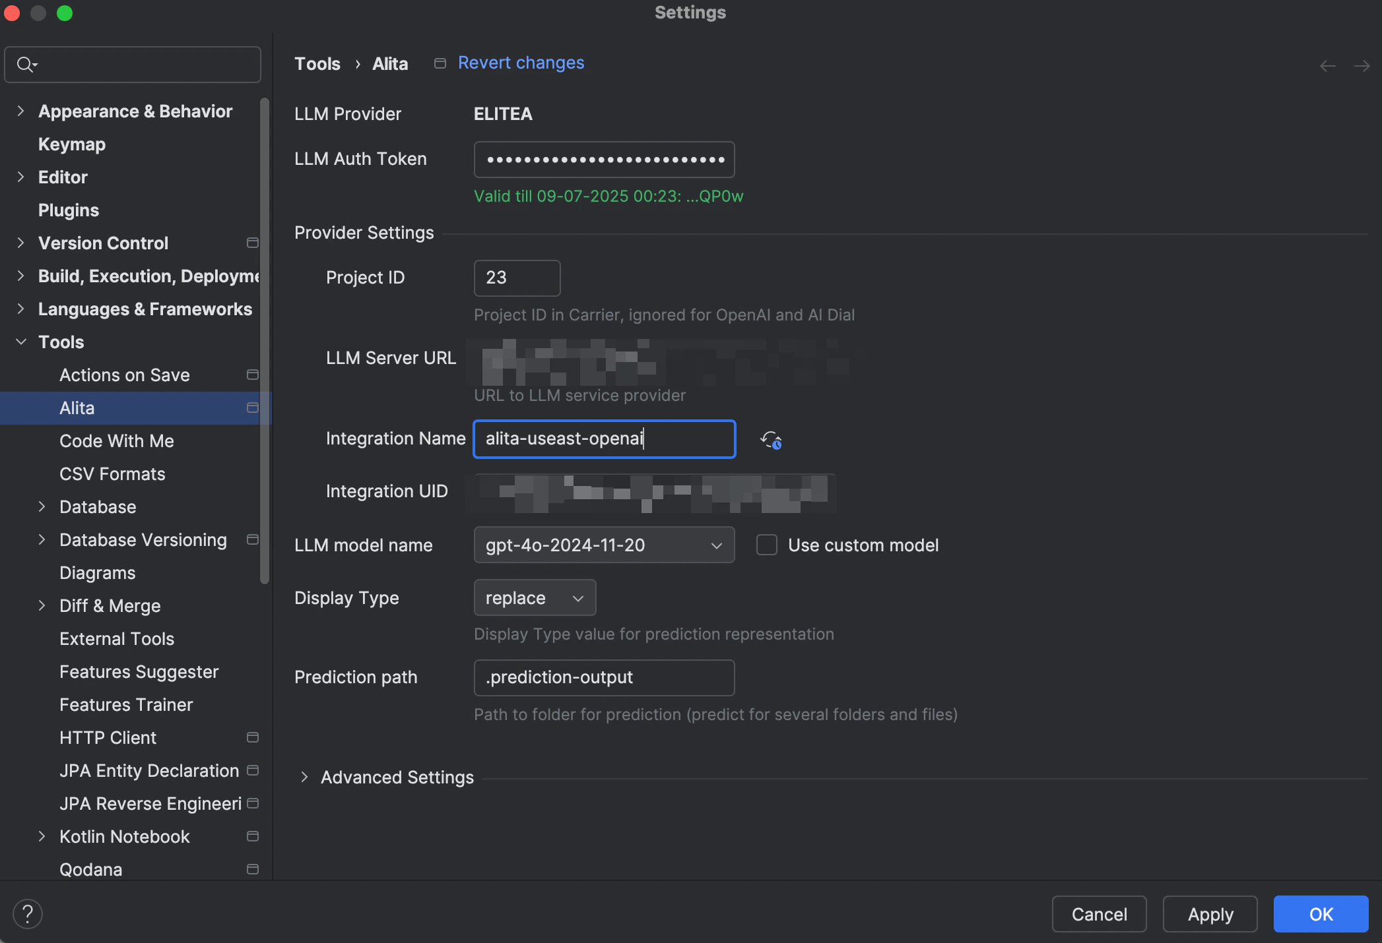Open Actions on Save settings
Image resolution: width=1382 pixels, height=943 pixels.
pyautogui.click(x=125, y=375)
